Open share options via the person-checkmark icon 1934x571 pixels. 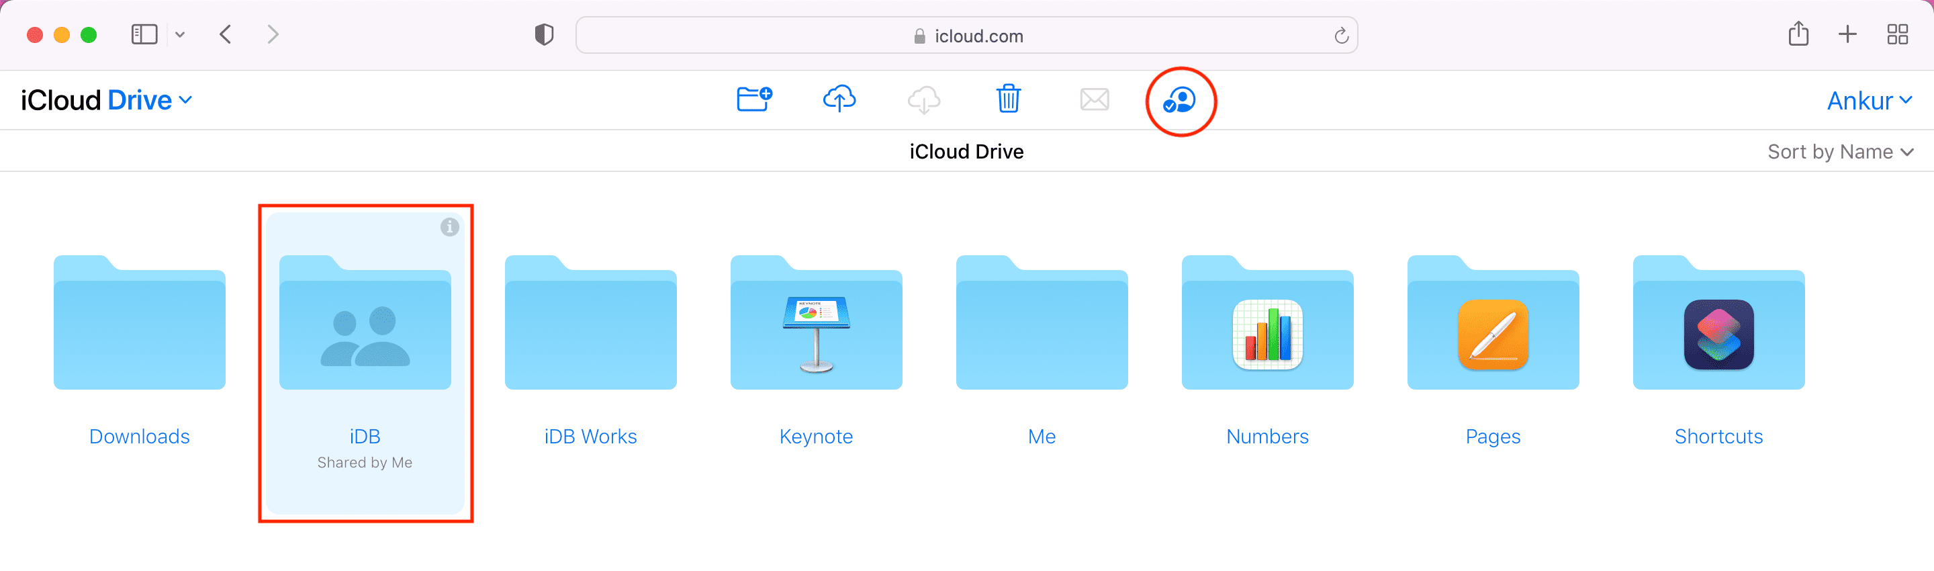click(x=1179, y=100)
